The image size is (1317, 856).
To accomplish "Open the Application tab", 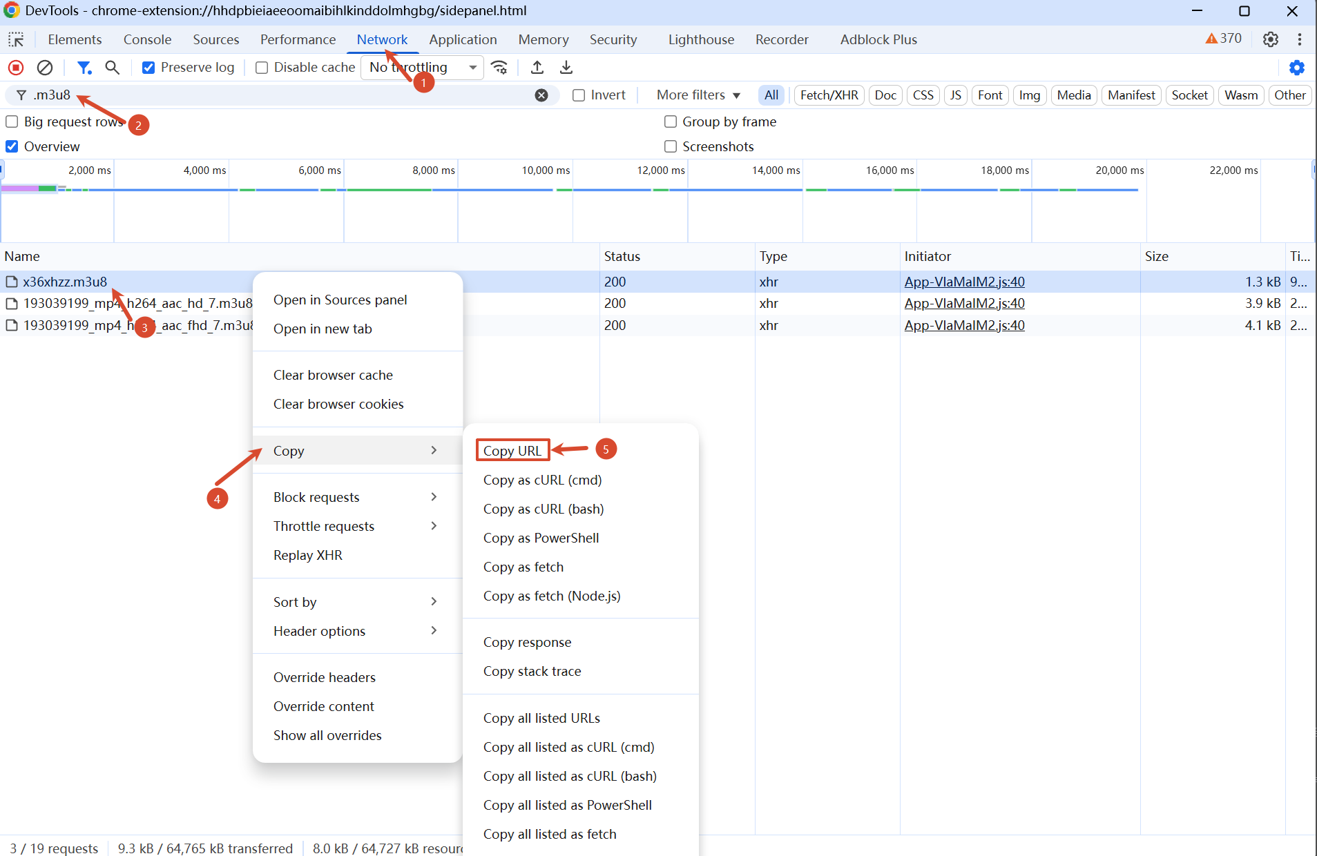I will [463, 39].
